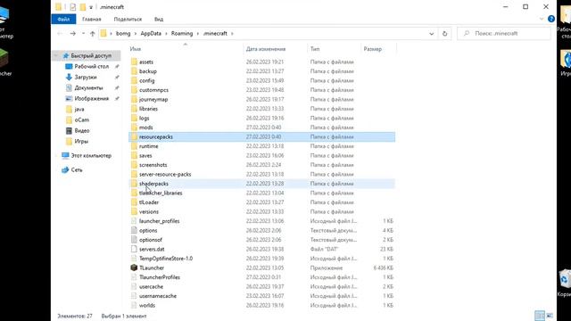The height and width of the screenshot is (321, 571).
Task: Select the servers.dat file icon
Action: (134, 249)
